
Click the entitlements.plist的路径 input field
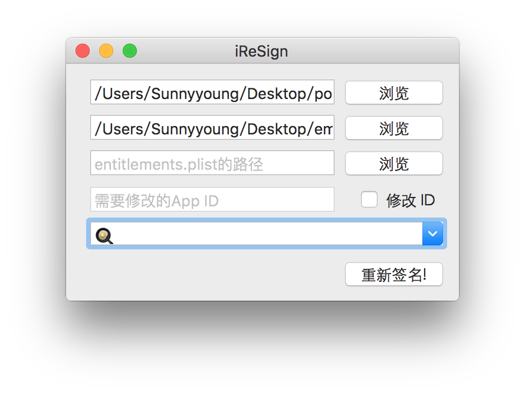212,163
